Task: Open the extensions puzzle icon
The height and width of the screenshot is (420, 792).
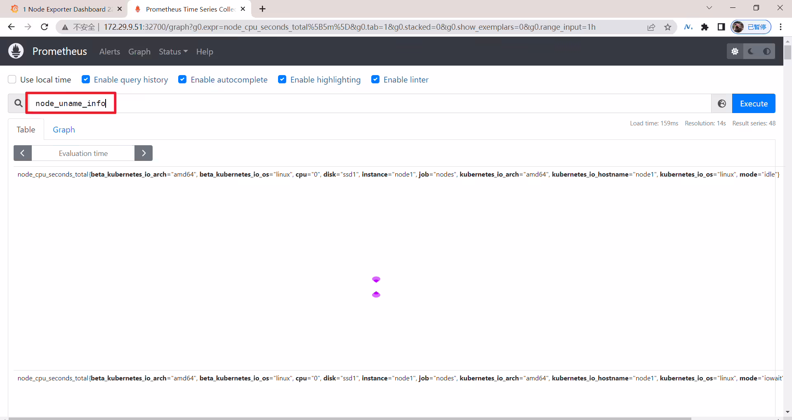Action: coord(705,27)
